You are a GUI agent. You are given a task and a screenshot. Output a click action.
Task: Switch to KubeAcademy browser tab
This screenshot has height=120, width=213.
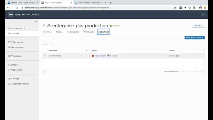click(x=91, y=3)
